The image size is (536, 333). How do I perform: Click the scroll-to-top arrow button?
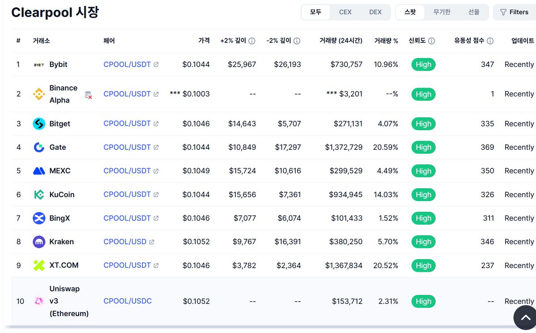click(x=525, y=318)
